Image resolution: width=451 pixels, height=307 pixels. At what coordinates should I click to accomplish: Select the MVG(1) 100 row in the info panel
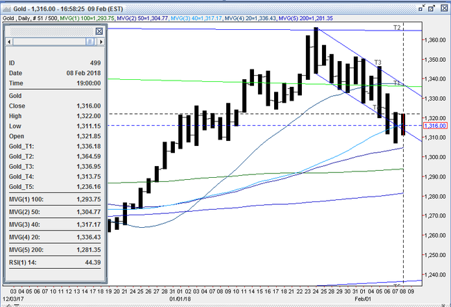click(55, 199)
